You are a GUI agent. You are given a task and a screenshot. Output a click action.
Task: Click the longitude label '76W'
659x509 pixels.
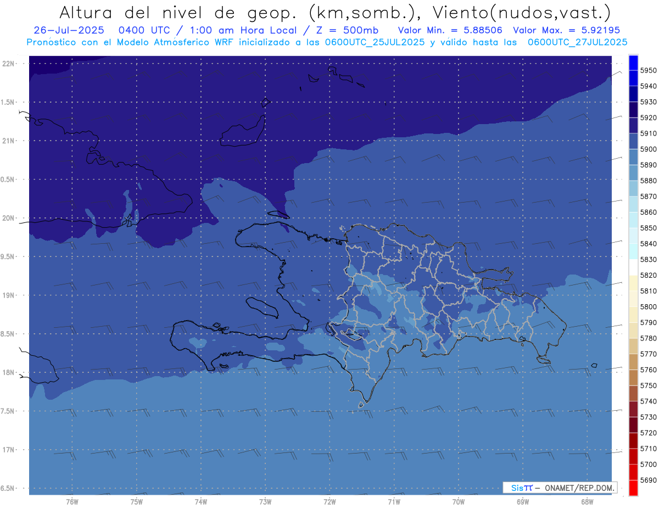click(x=72, y=502)
